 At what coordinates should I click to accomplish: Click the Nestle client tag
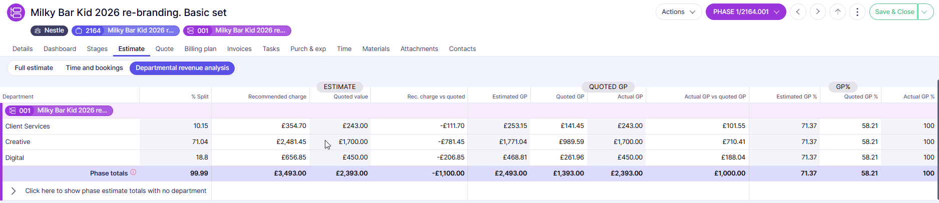tap(49, 30)
